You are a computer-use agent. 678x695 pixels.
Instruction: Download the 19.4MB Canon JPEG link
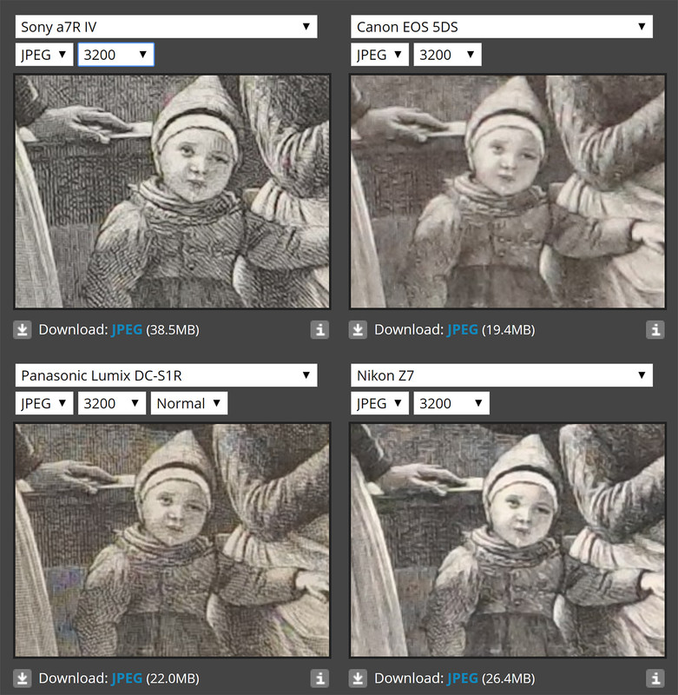pyautogui.click(x=463, y=330)
